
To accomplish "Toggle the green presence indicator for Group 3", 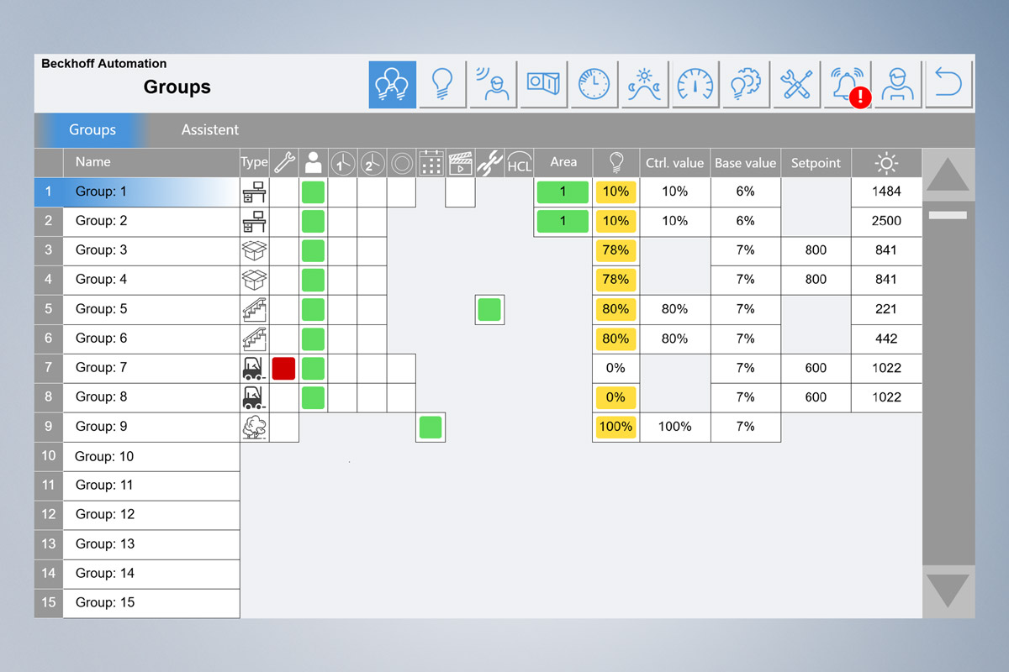I will [x=313, y=250].
